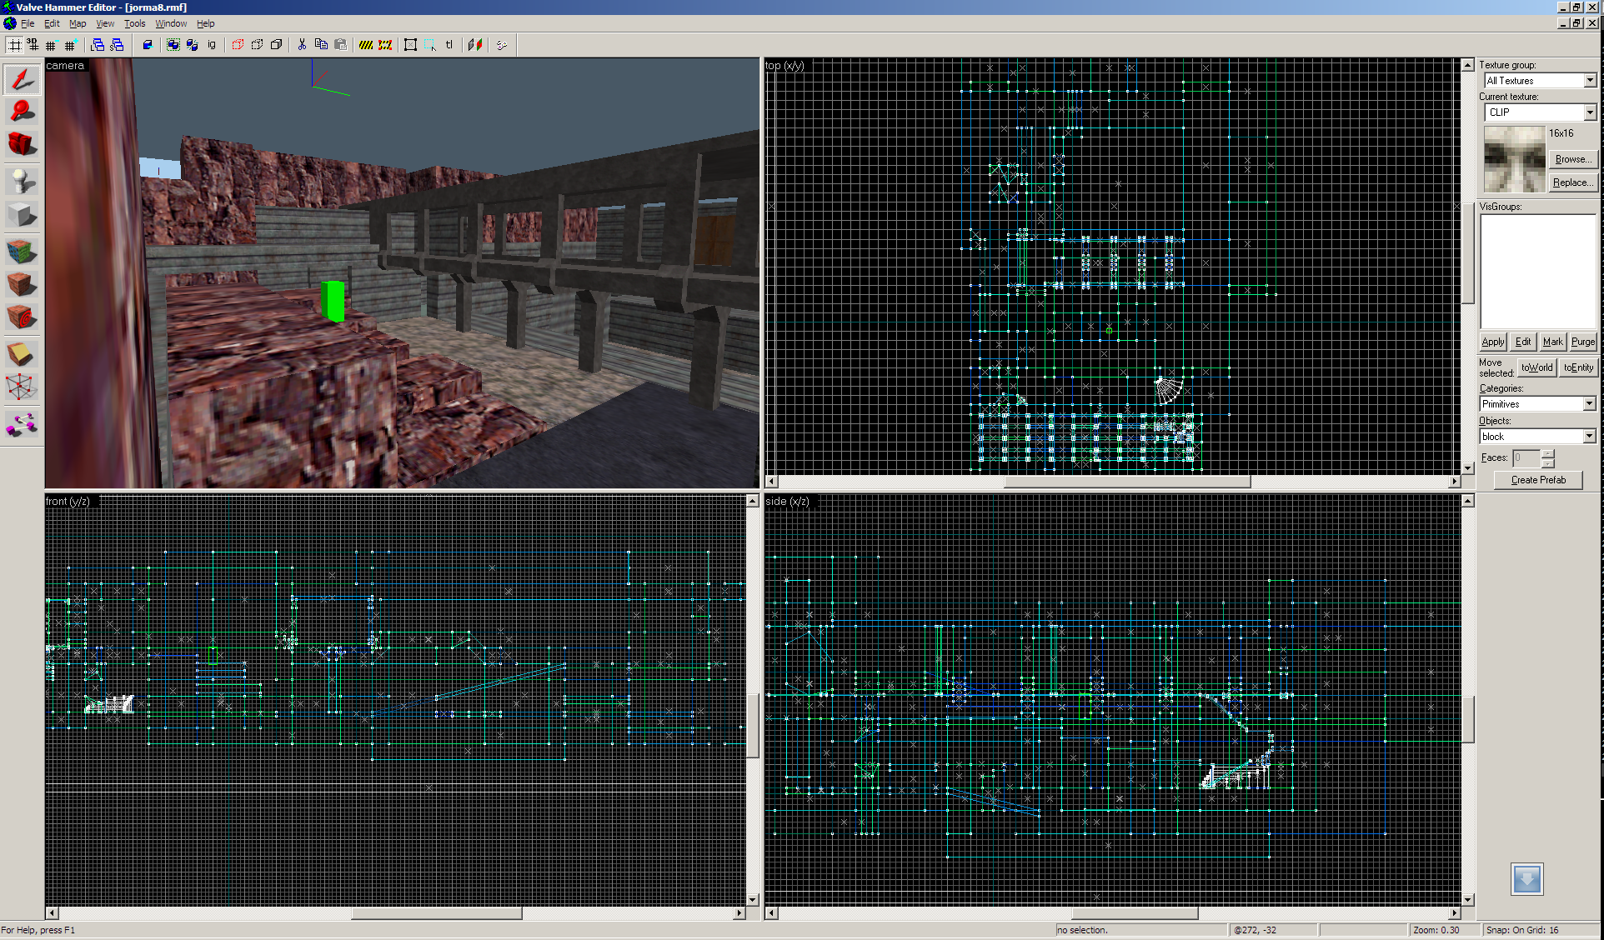The height and width of the screenshot is (940, 1604).
Task: Click the Browse texture button
Action: 1572,159
